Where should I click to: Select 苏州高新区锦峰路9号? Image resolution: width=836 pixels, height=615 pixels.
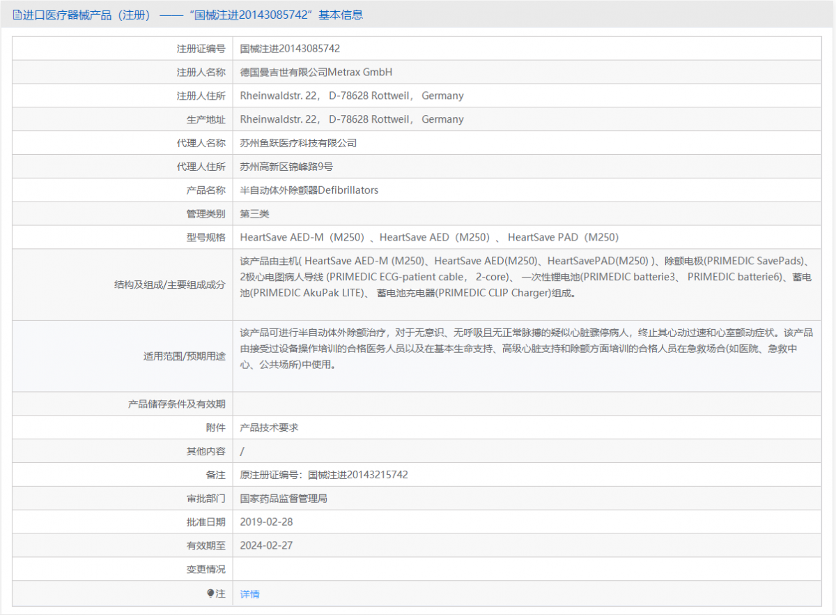(286, 167)
